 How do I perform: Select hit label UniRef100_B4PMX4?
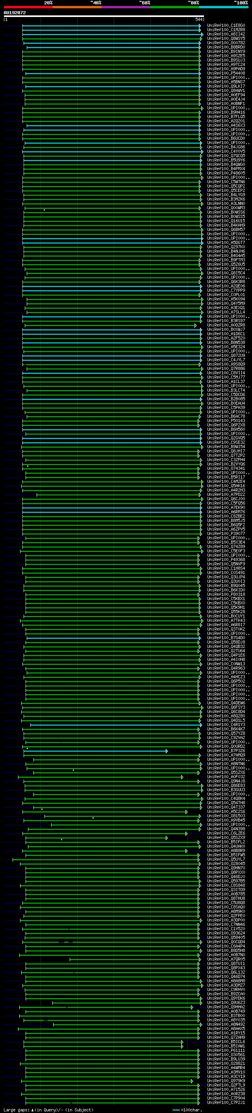[x=226, y=169]
